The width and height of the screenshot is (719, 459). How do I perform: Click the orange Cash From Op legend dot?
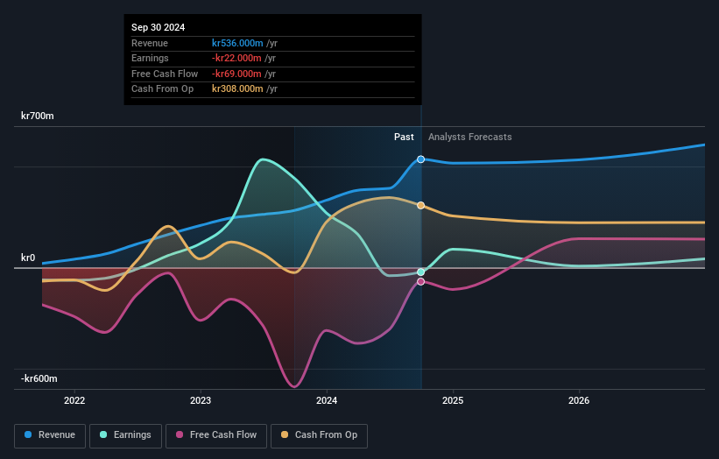(285, 434)
